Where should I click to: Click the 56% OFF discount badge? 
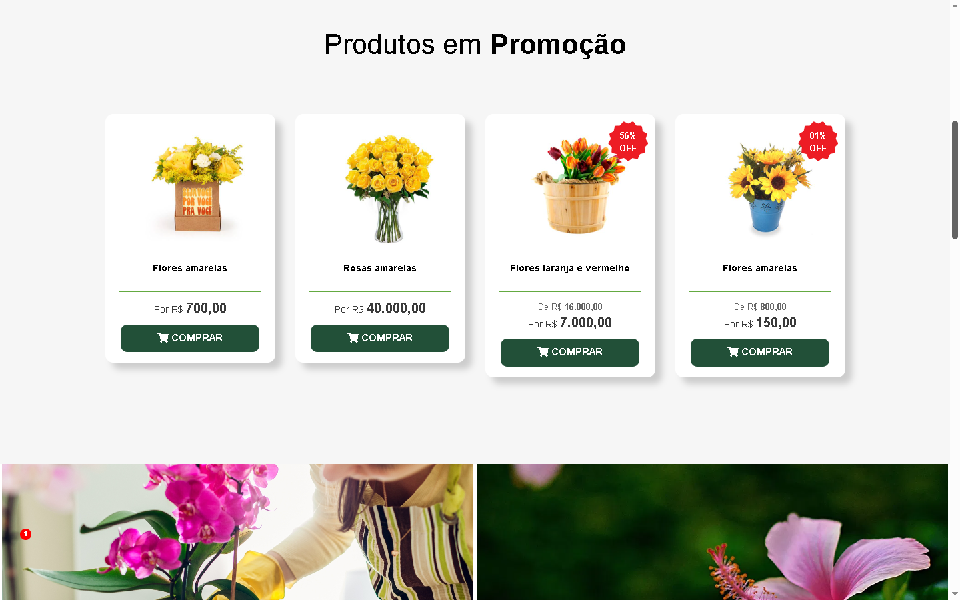click(628, 141)
